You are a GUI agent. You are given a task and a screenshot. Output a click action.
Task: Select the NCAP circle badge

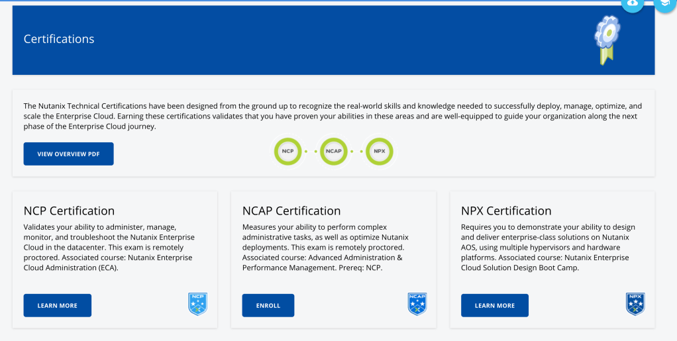coord(333,151)
